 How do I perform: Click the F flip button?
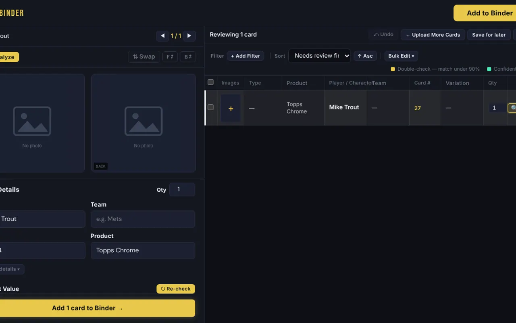pyautogui.click(x=170, y=57)
